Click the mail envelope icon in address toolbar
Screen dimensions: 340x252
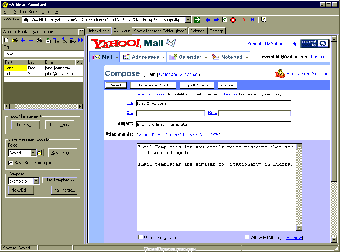(x=48, y=40)
